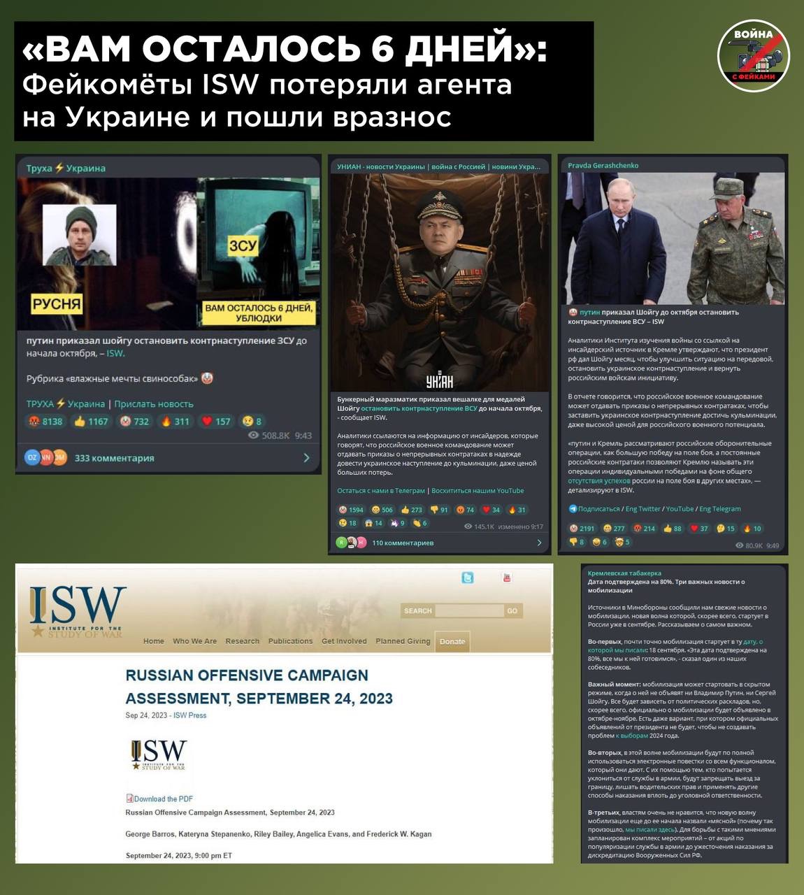Click the мы писали здесь link
The image size is (804, 895).
650,829
